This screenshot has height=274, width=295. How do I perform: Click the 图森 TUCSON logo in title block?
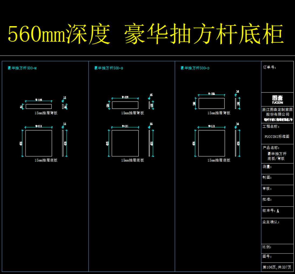click(277, 99)
